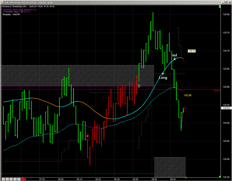The image size is (232, 181).
Task: Select the red signal marker near the 08:14 bars
Action: point(88,136)
